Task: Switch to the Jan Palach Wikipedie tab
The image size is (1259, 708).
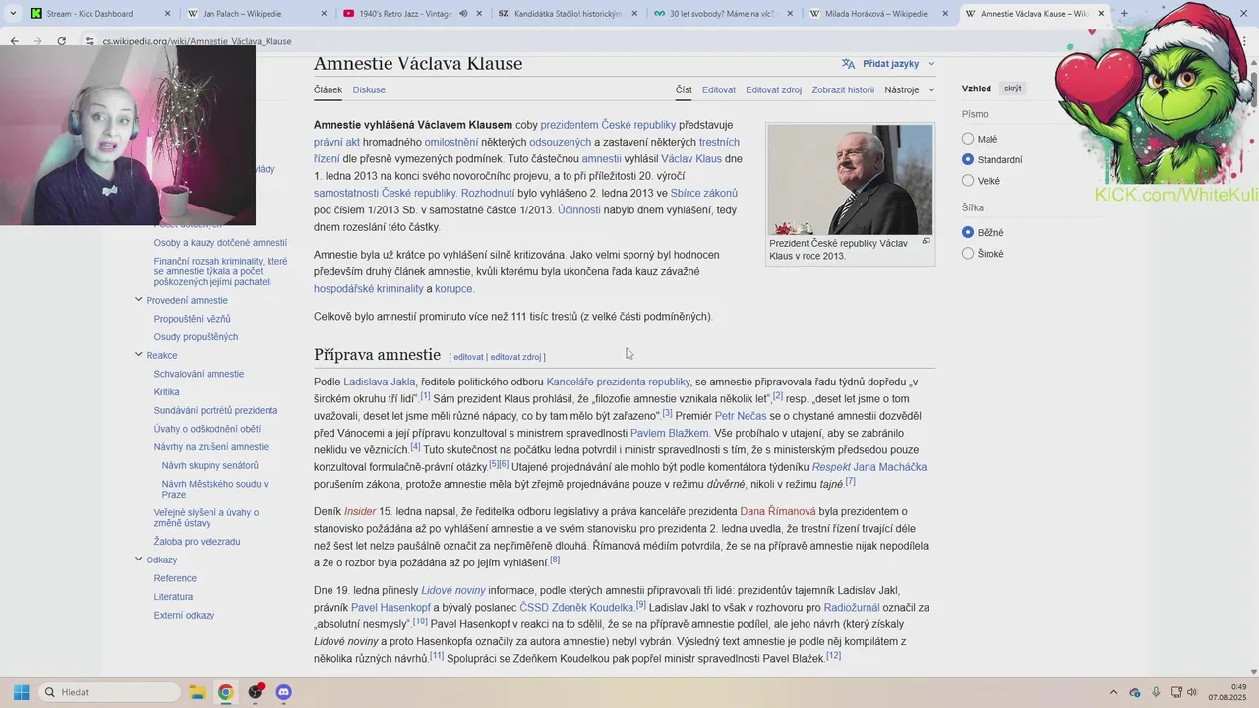Action: 256,14
